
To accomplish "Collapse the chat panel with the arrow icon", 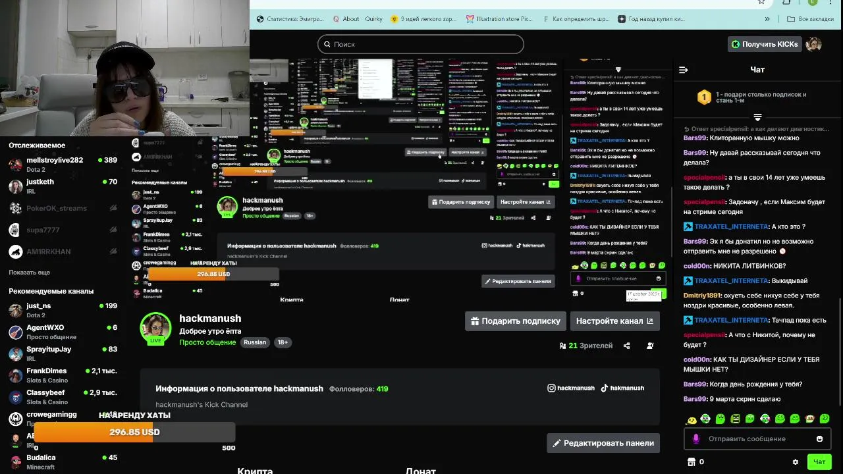I will (x=683, y=70).
